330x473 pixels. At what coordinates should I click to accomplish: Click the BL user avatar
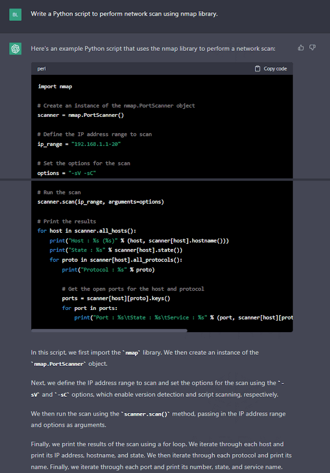click(x=15, y=14)
